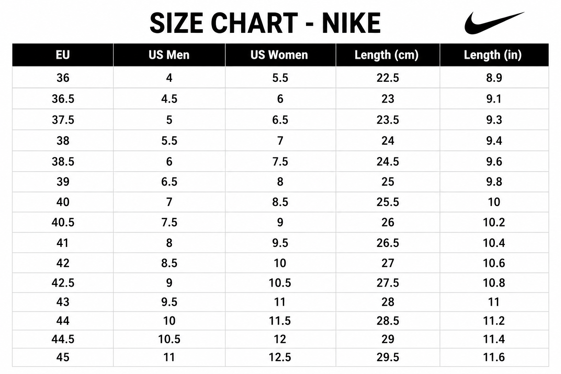Select the 8.9 inch length cell
Viewport: 561px width, 374px height.
click(494, 77)
